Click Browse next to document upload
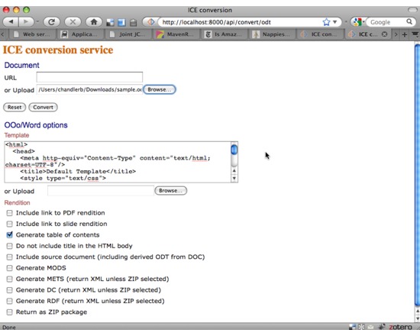Screen dimensions: 420x336 coord(160,89)
